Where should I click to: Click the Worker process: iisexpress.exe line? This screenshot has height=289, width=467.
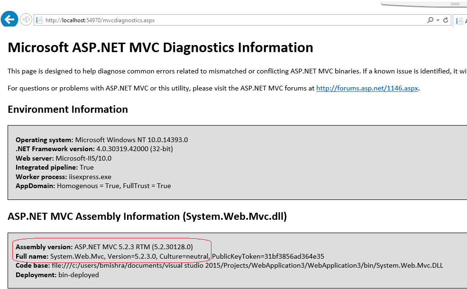64,177
